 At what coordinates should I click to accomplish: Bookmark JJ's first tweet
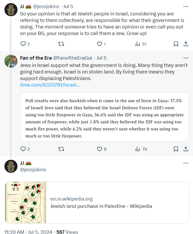point(176,44)
